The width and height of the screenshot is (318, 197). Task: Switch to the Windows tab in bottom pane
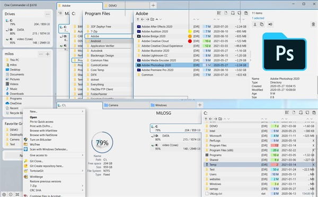[172, 105]
